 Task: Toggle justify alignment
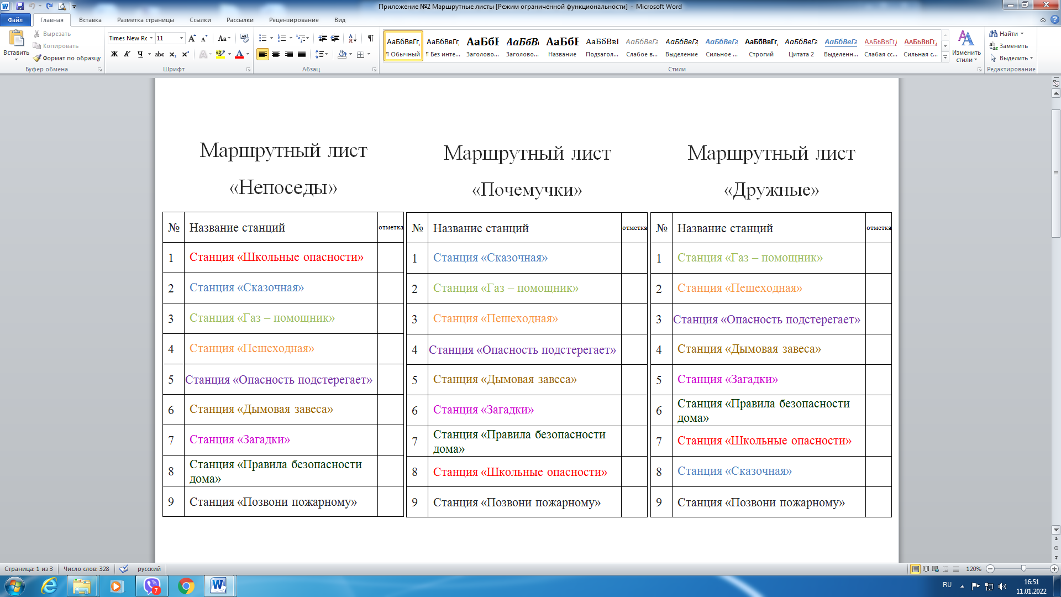click(302, 54)
